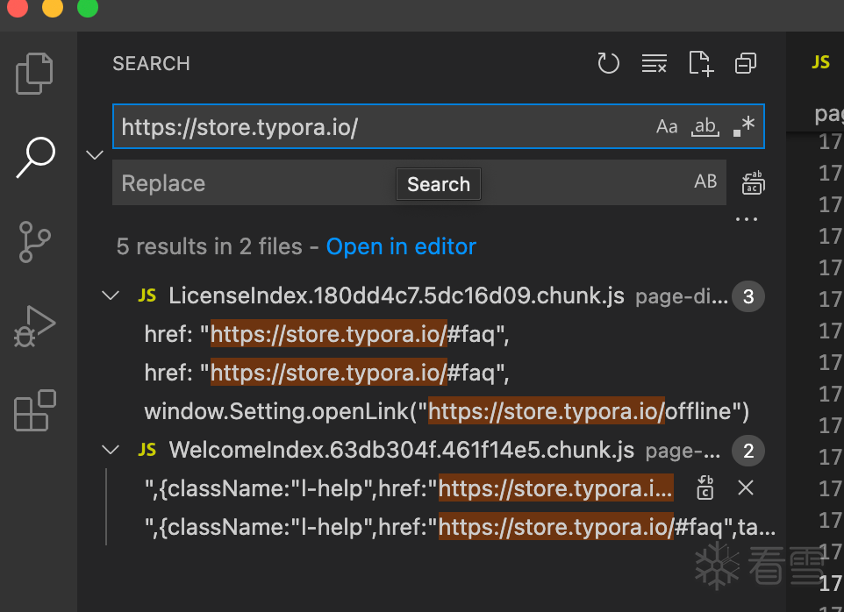Open window.Setting.openLink offline match
The height and width of the screenshot is (612, 844).
[433, 411]
